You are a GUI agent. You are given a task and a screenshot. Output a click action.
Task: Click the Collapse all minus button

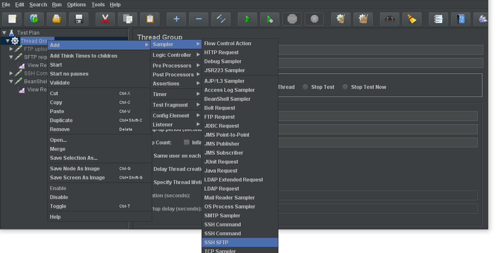pyautogui.click(x=199, y=18)
